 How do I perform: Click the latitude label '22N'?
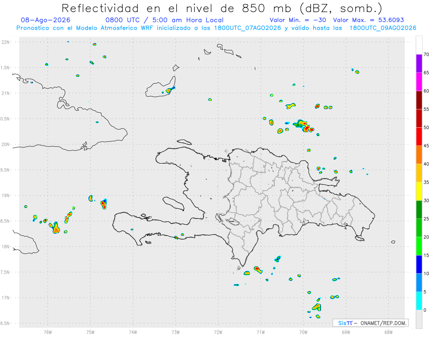pyautogui.click(x=6, y=42)
